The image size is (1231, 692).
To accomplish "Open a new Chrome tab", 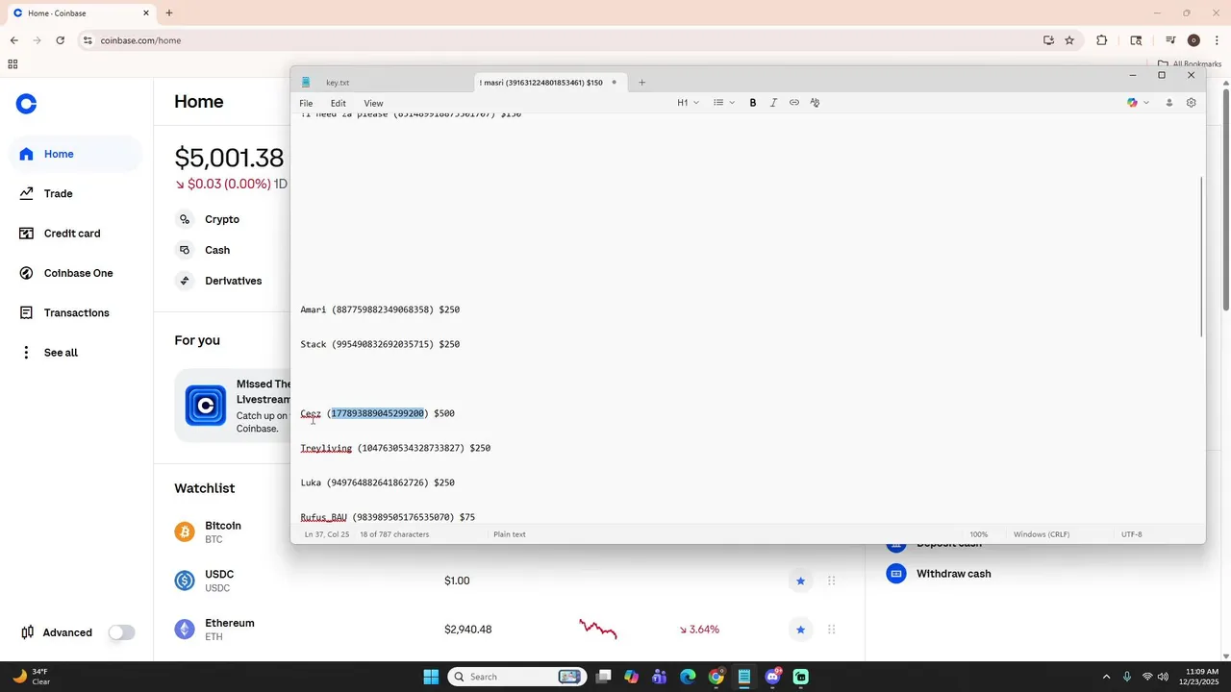I will point(169,13).
